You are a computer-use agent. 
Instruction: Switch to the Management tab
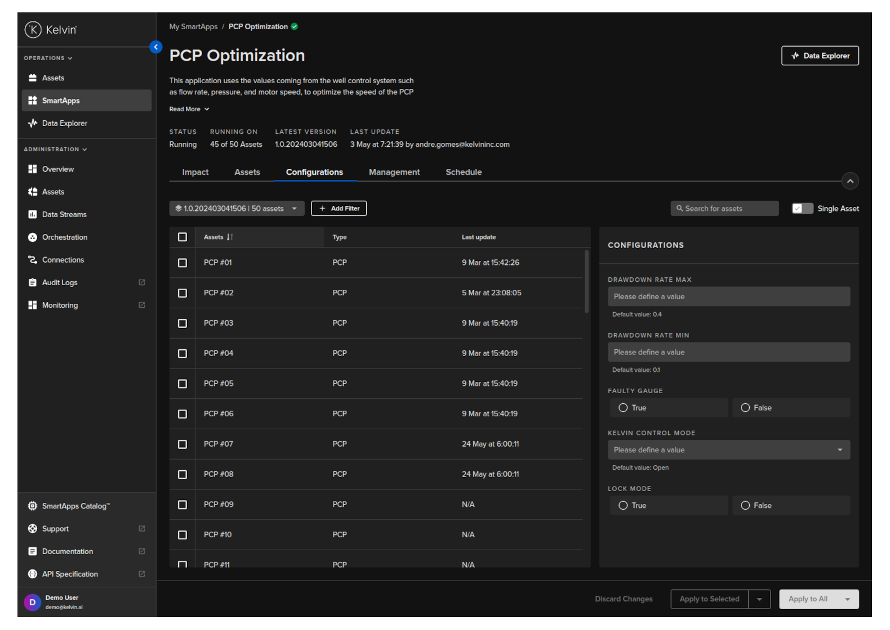[x=394, y=172]
